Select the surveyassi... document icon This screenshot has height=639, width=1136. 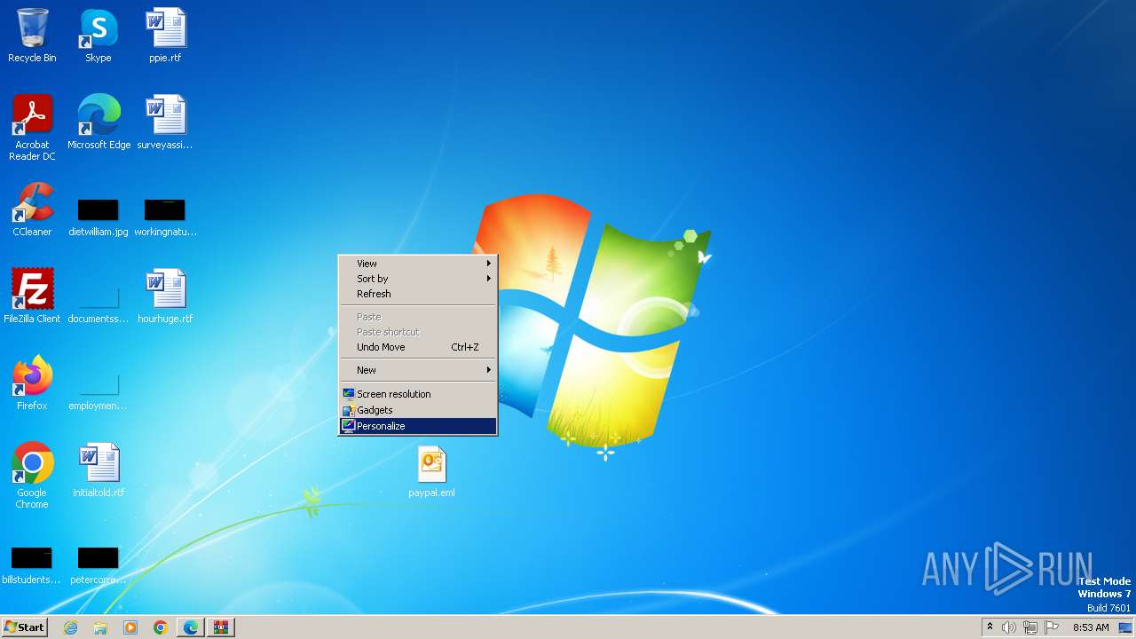pyautogui.click(x=165, y=122)
